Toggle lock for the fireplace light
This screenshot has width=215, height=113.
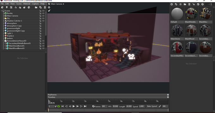pyautogui.click(x=40, y=36)
